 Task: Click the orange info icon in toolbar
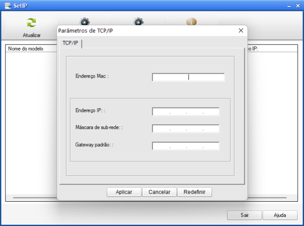(x=192, y=22)
